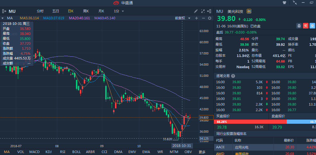Click the MA60:45.140 legend label
This screenshot has width=316, height=155.
tap(105, 18)
